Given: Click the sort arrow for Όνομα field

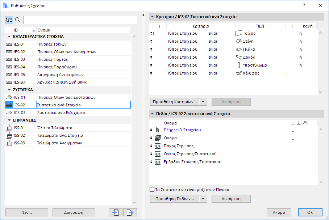Looking at the screenshot, I should [x=293, y=138].
